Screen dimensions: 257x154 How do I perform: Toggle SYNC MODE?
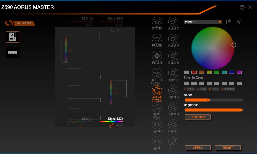coord(20,23)
